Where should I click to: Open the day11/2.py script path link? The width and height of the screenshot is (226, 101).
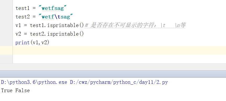(119, 82)
